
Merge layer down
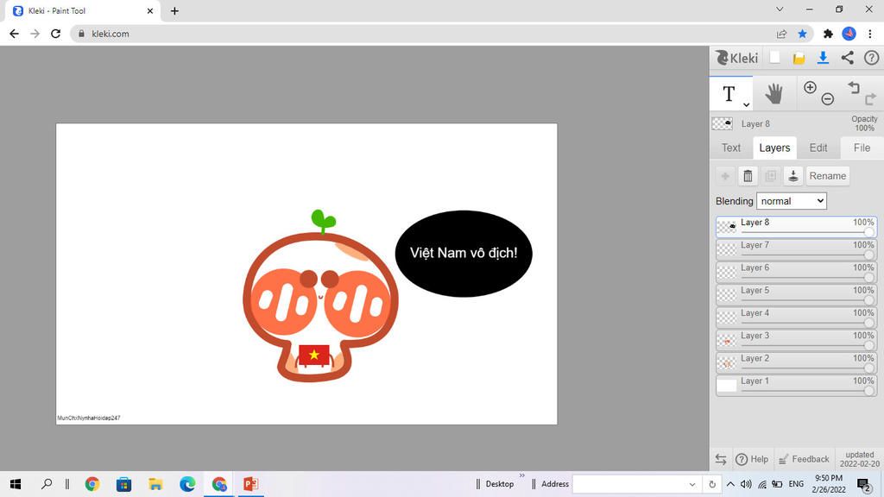pyautogui.click(x=792, y=176)
